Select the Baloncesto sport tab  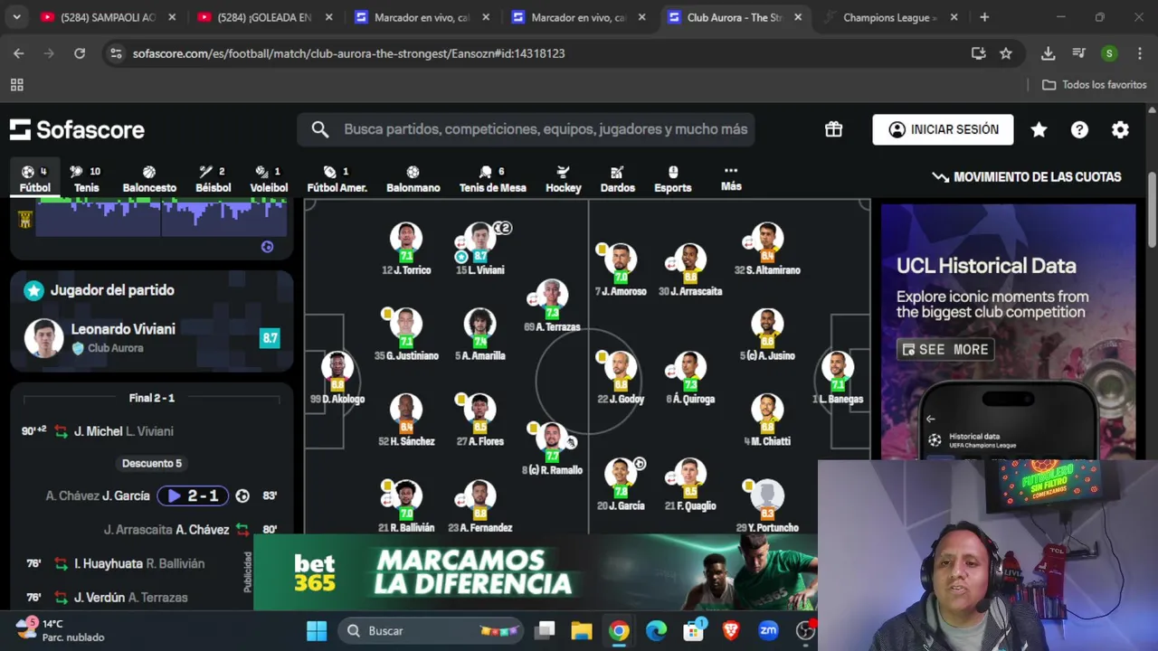point(149,179)
